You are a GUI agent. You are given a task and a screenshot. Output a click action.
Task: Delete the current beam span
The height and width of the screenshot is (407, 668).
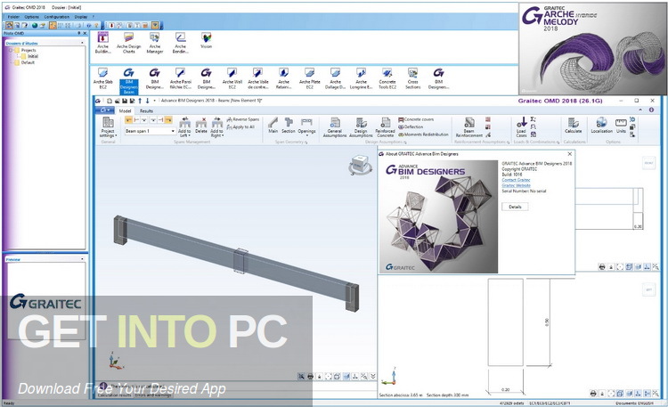coord(201,126)
